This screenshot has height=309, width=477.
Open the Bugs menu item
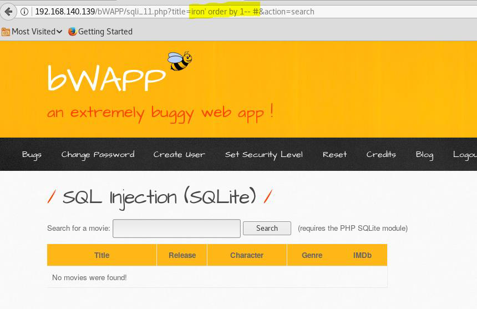pyautogui.click(x=32, y=154)
